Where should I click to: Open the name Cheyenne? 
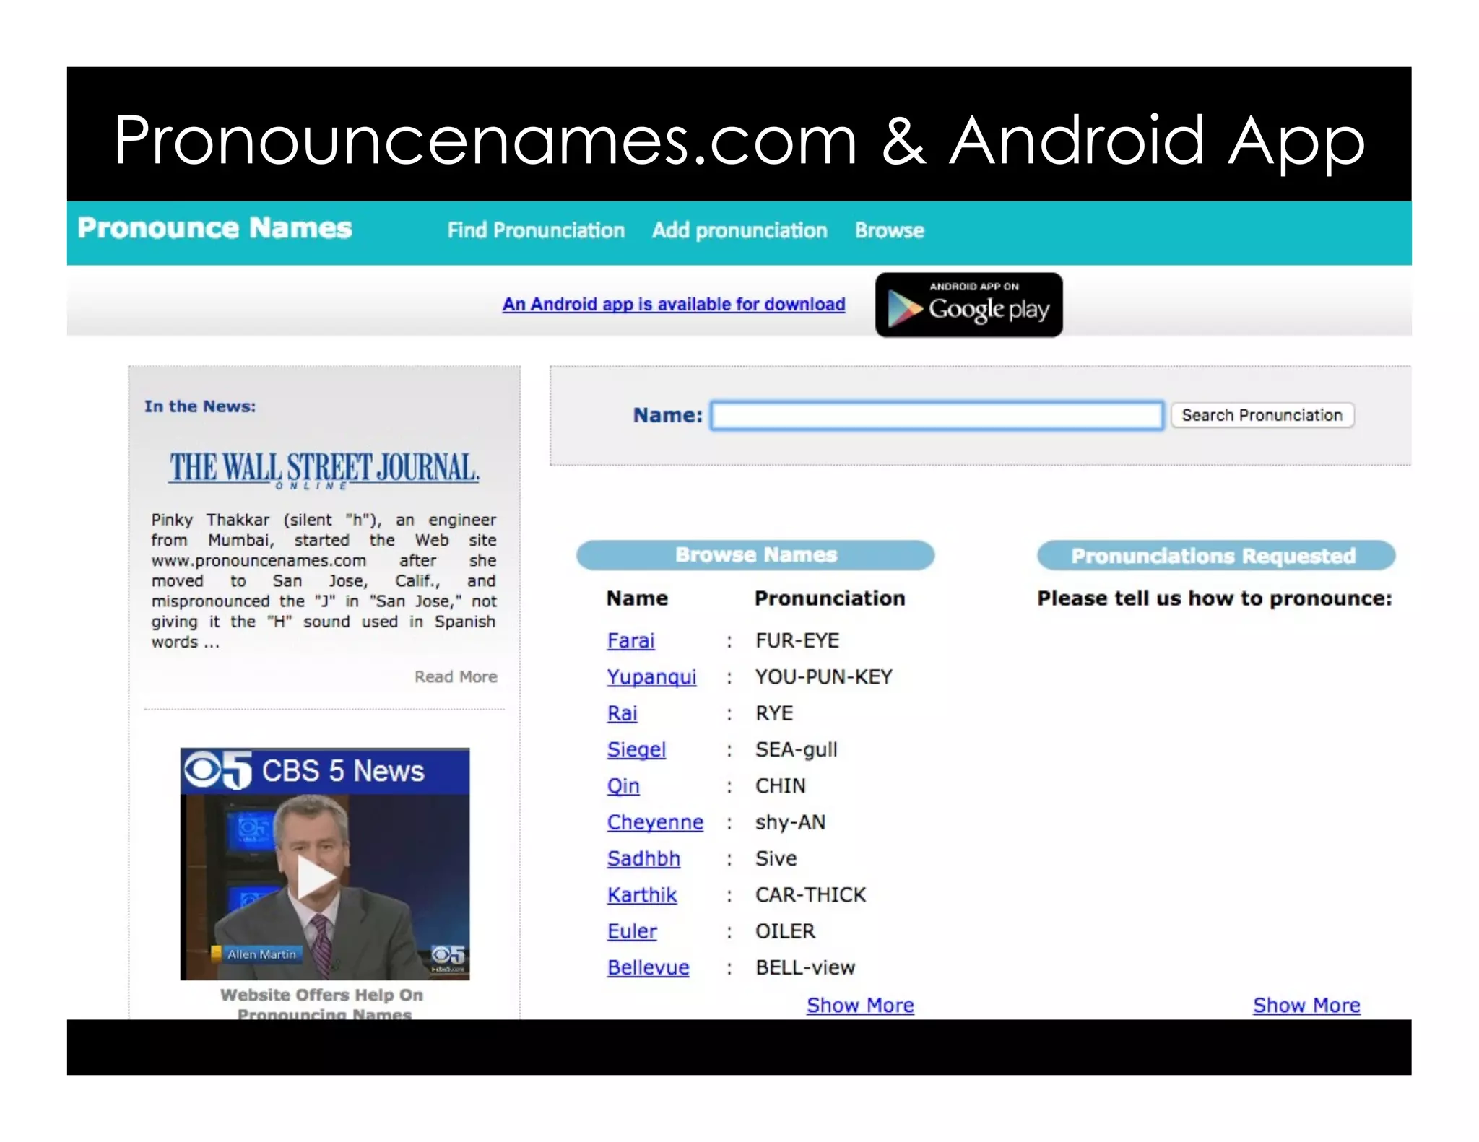coord(655,822)
